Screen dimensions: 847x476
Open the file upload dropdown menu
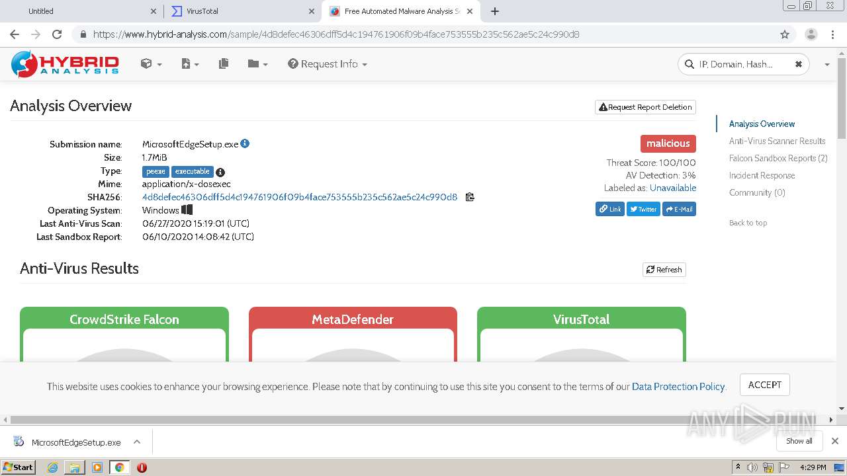coord(190,64)
